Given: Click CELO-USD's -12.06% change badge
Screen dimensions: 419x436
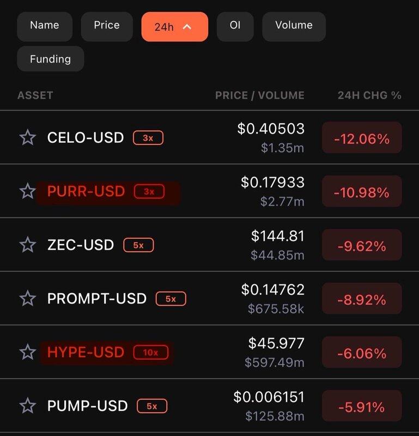Looking at the screenshot, I should pos(362,138).
